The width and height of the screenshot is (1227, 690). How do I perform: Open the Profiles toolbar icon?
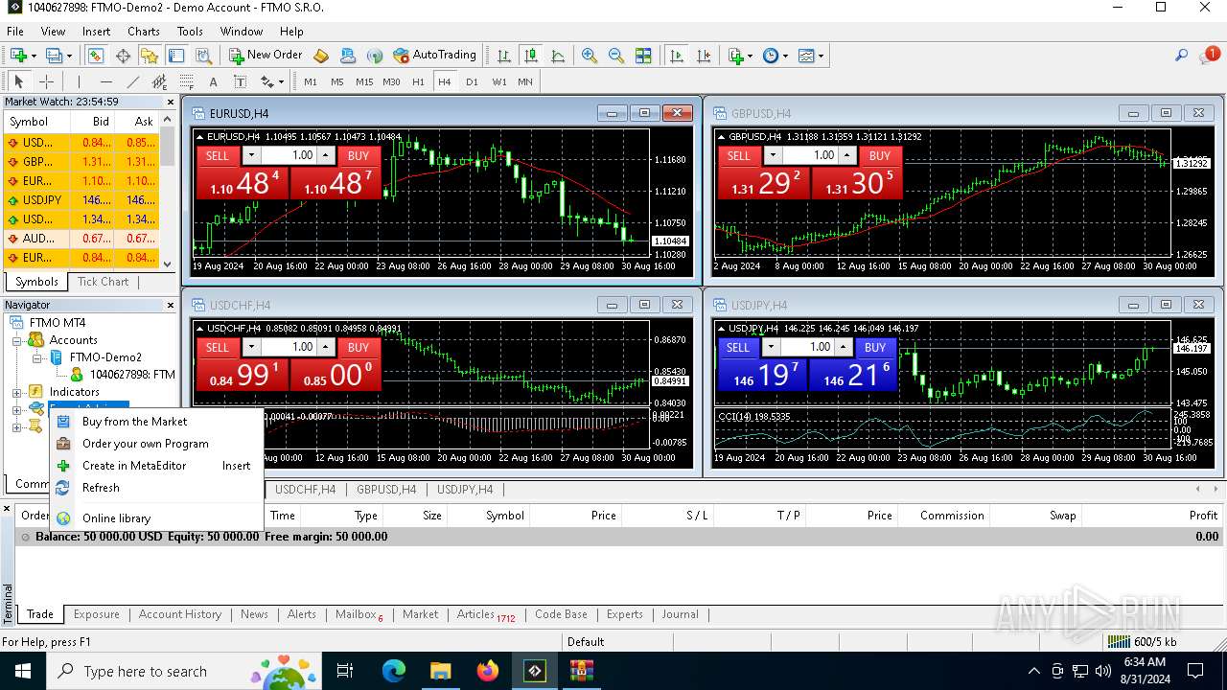pyautogui.click(x=54, y=56)
